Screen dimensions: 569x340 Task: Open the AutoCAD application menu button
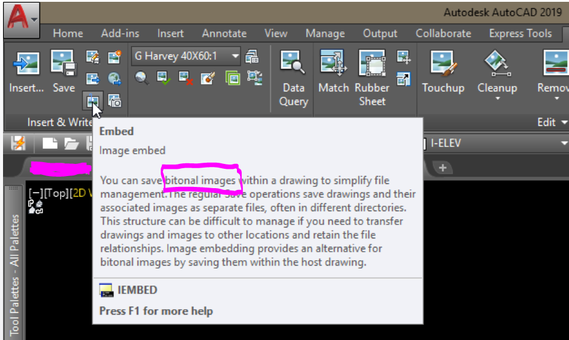[x=21, y=19]
